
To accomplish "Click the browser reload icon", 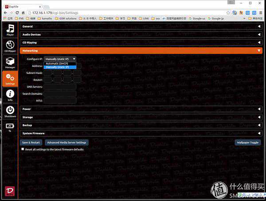I will [23, 12].
